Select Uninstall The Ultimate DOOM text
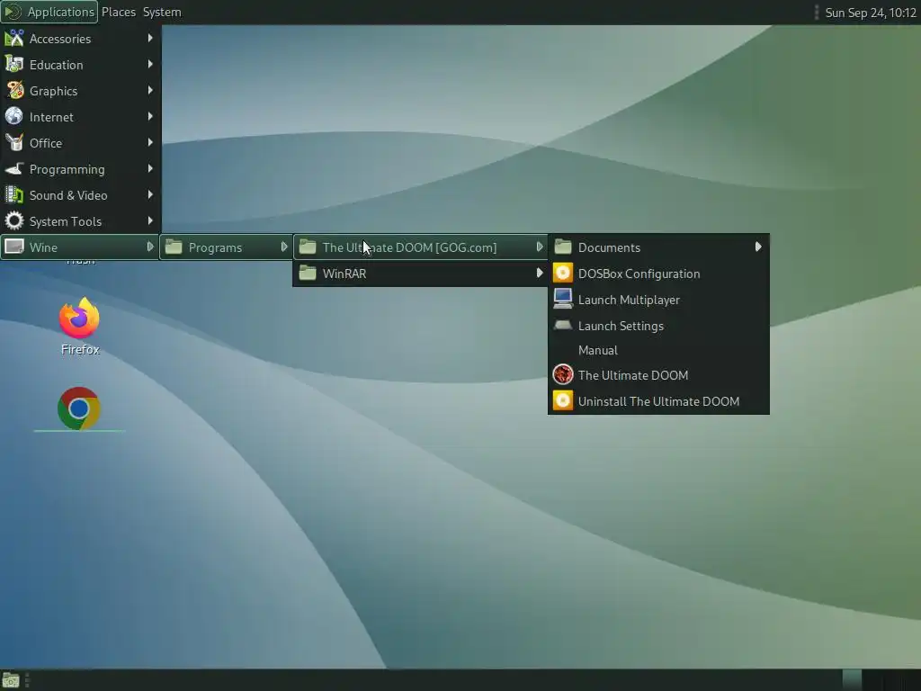This screenshot has width=921, height=691. (658, 401)
